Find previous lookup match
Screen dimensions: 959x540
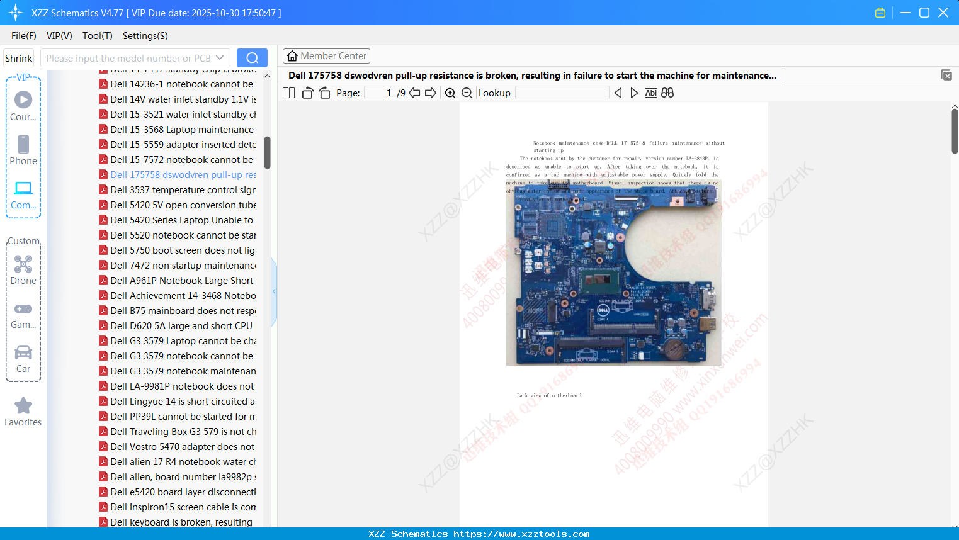[618, 93]
